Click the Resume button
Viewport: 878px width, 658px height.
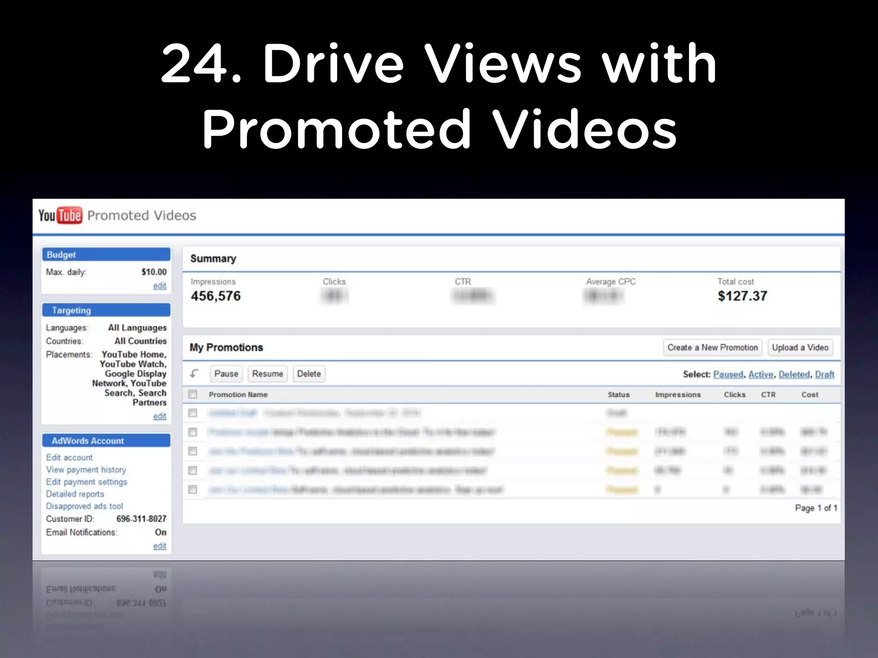(x=268, y=374)
